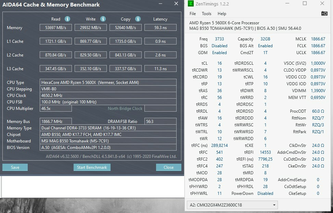This screenshot has width=333, height=213.
Task: Click the FCLK value 1866.67
Action: 318,46
